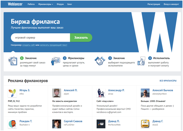Screen dimensions: 183x131
Task: Open the Вход в аккаунт page
Action: pos(171,4)
